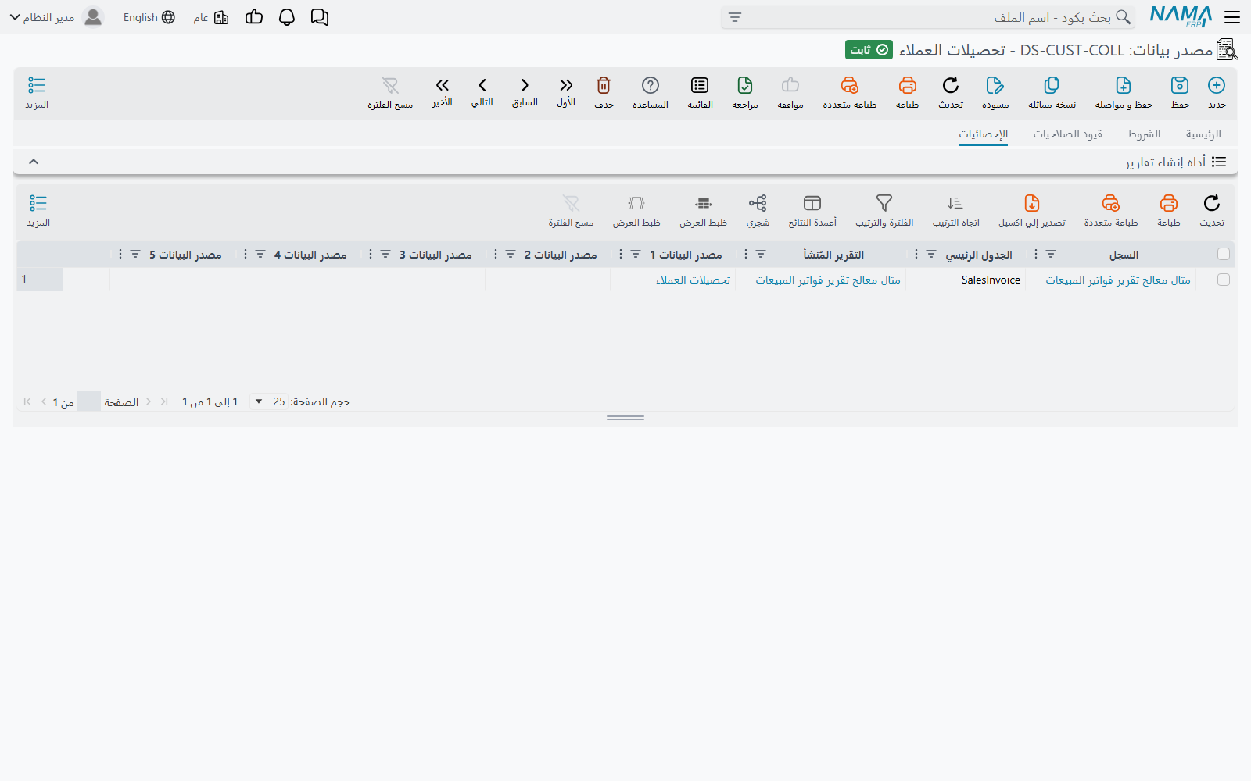Go to التالي (Next) record

click(x=482, y=85)
